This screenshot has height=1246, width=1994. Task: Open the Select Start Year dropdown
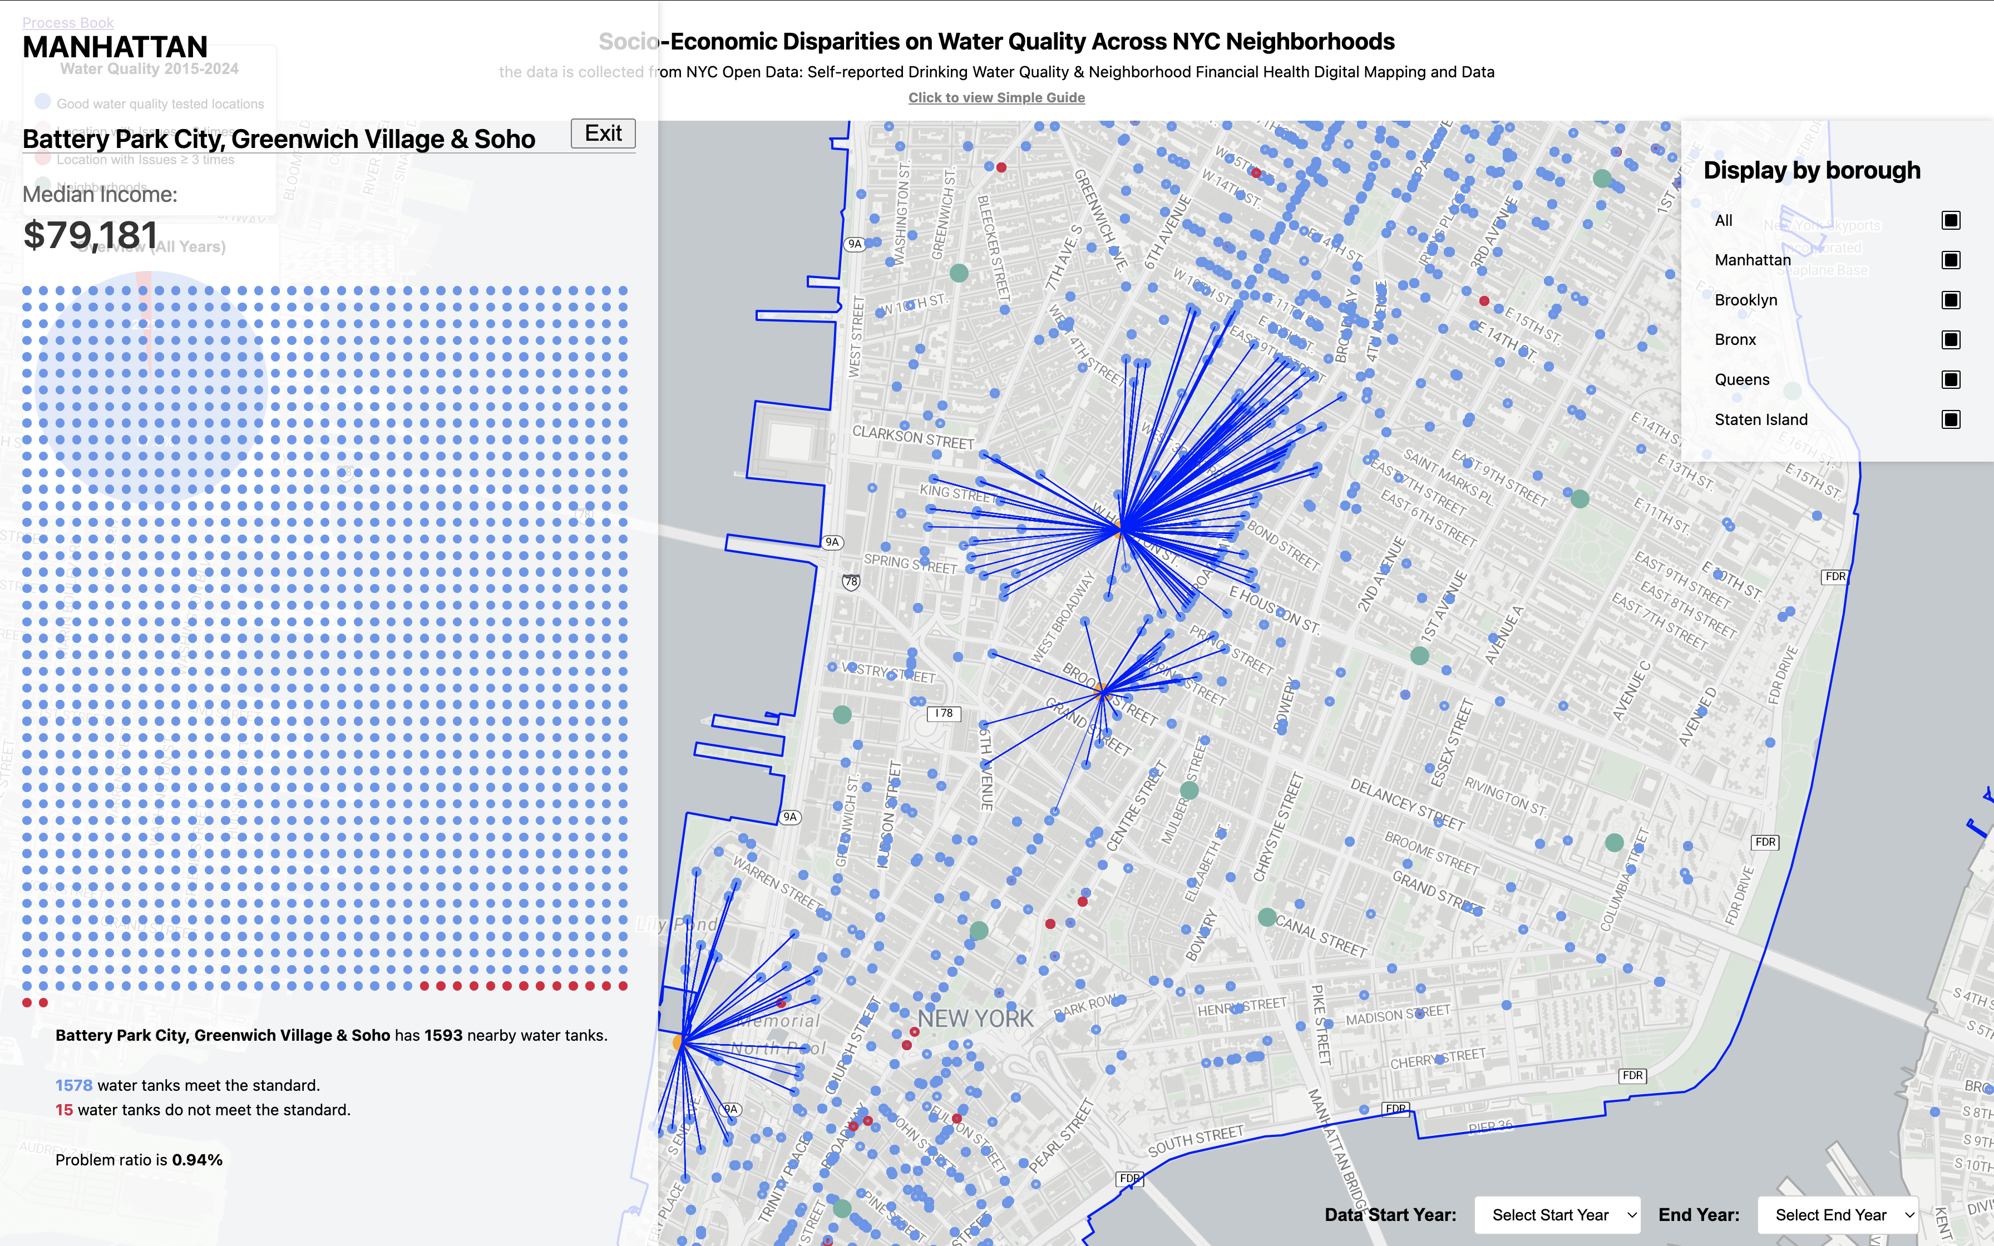(x=1557, y=1215)
